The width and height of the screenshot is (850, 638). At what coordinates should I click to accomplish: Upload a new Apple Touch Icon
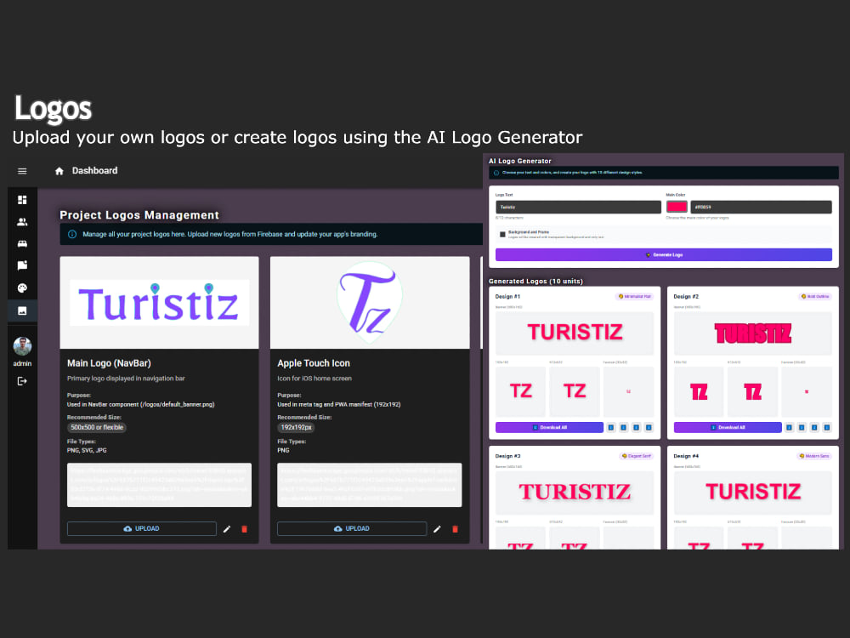[352, 529]
